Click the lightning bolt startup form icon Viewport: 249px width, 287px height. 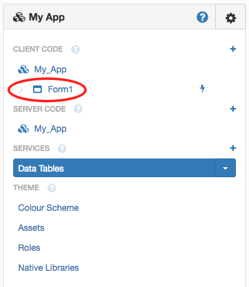click(x=202, y=89)
